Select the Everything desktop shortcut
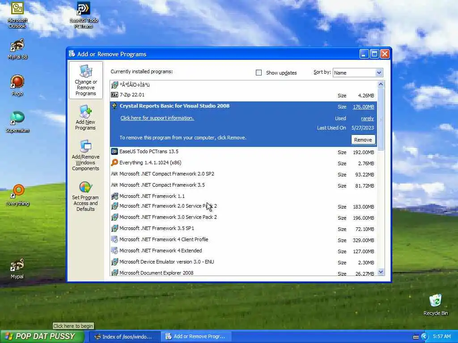This screenshot has height=343, width=458. tap(17, 195)
